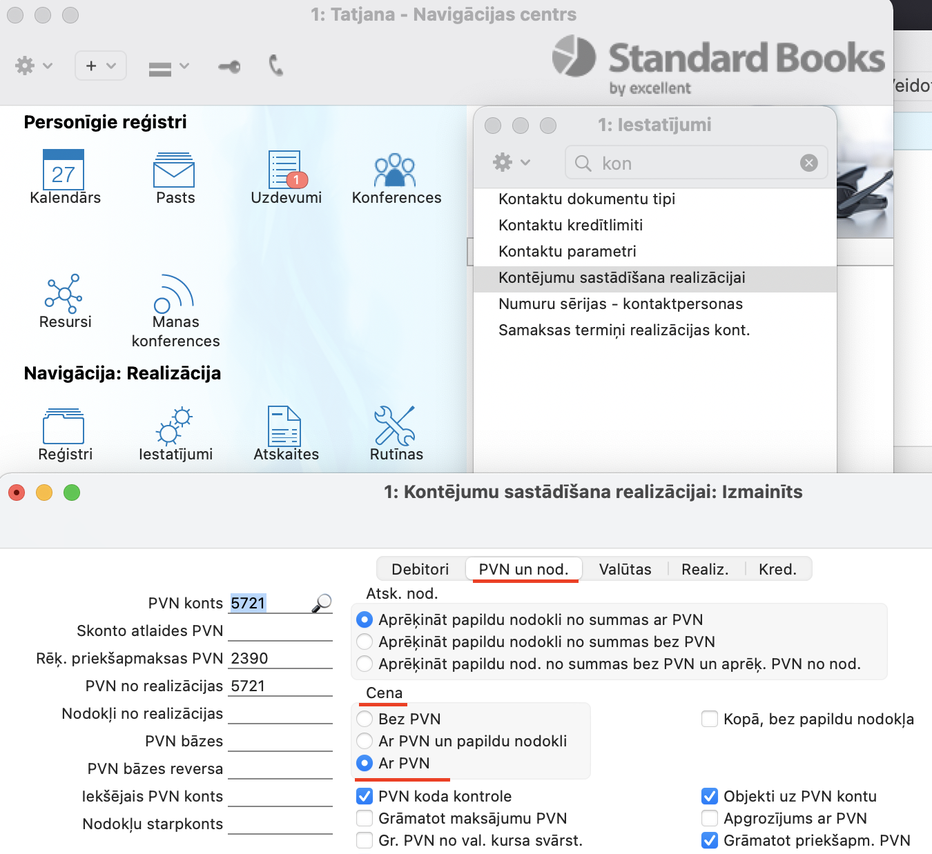The image size is (932, 854).
Task: Expand gear dropdown in Iestatījumi window
Action: click(511, 163)
